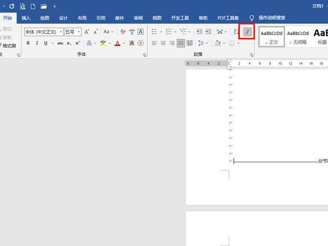Open the font name dropdown
Viewport: 328px width, 246px height.
44,32
